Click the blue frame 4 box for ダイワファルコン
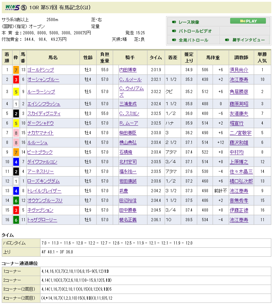The image size is (272, 305). pyautogui.click(x=16, y=162)
